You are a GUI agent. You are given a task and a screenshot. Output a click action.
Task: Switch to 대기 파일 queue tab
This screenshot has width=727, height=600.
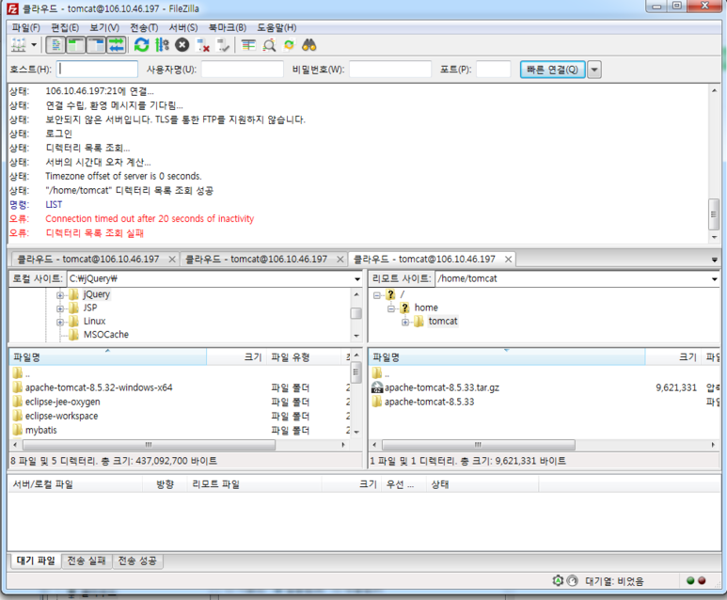[36, 561]
